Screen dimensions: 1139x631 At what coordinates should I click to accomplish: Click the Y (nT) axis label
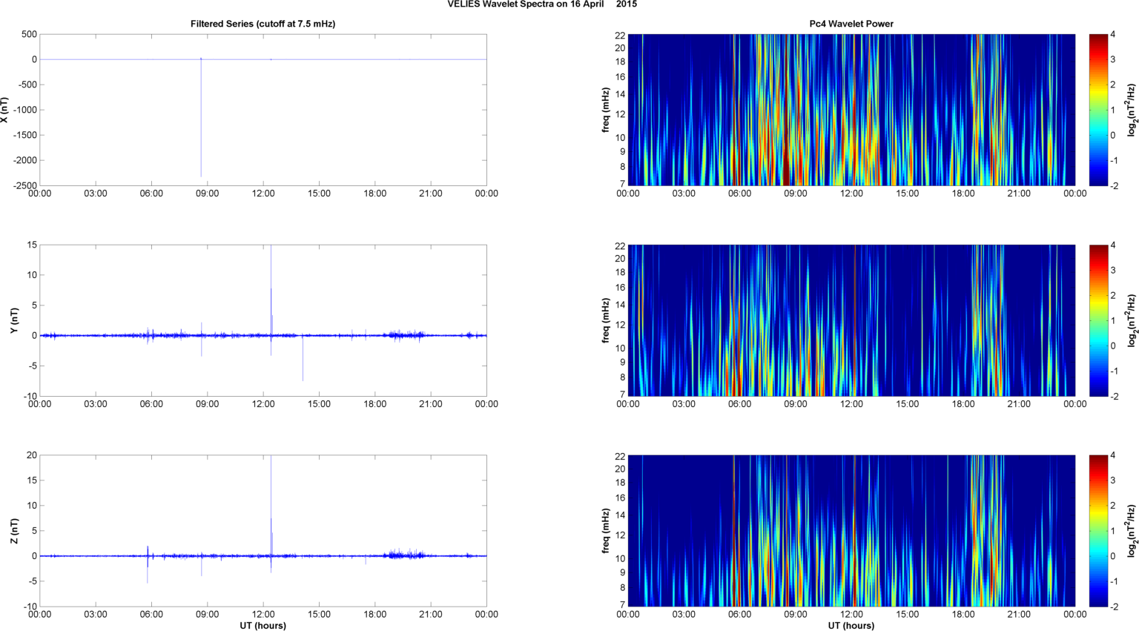[x=14, y=320]
